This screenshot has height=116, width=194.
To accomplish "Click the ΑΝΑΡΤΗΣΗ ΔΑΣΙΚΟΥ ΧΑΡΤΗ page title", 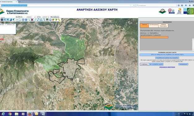I will (x=97, y=10).
